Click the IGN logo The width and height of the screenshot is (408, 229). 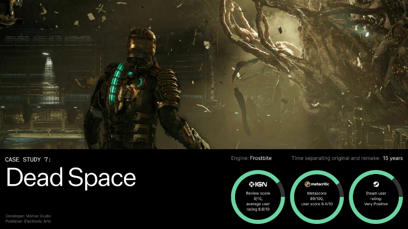(258, 184)
